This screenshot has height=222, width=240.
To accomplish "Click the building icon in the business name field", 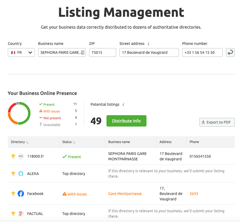I will pos(83,52).
